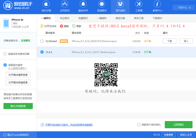196x138 pixels.
Task: Click the info icon beside the iOS hint link
Action: (x=42, y=125)
